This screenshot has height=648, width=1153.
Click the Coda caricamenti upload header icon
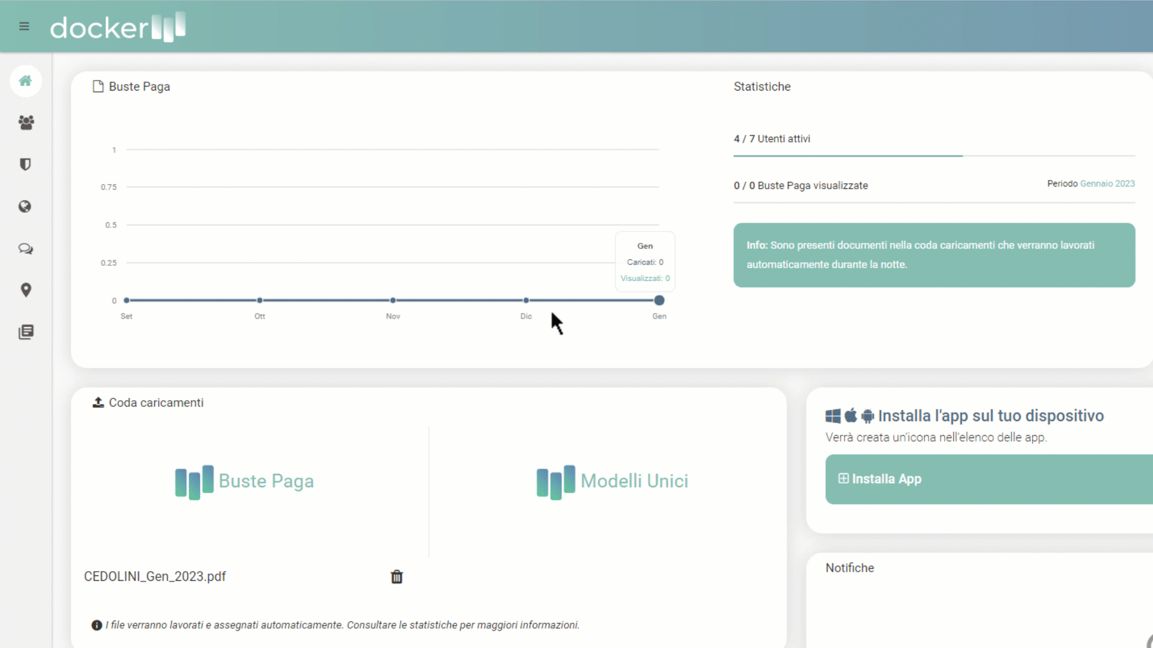98,403
